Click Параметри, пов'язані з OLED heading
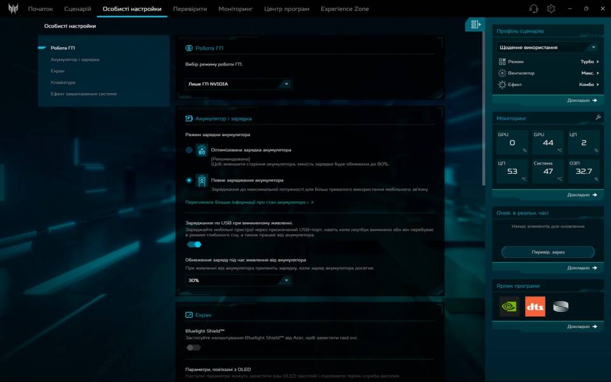The width and height of the screenshot is (611, 382). [x=218, y=369]
